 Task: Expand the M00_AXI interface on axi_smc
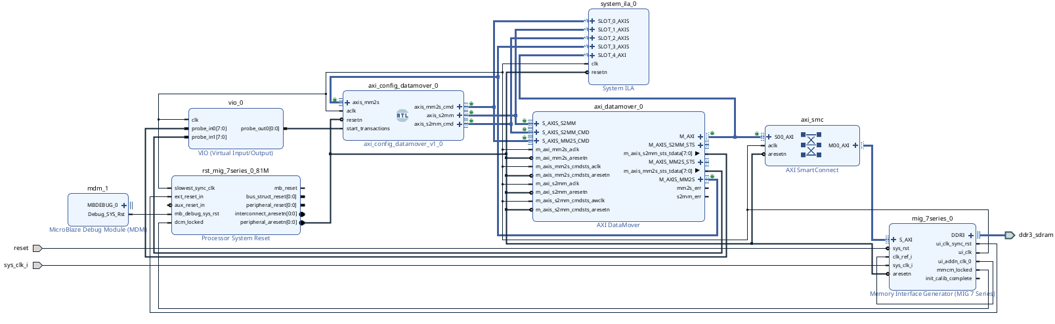tap(855, 145)
